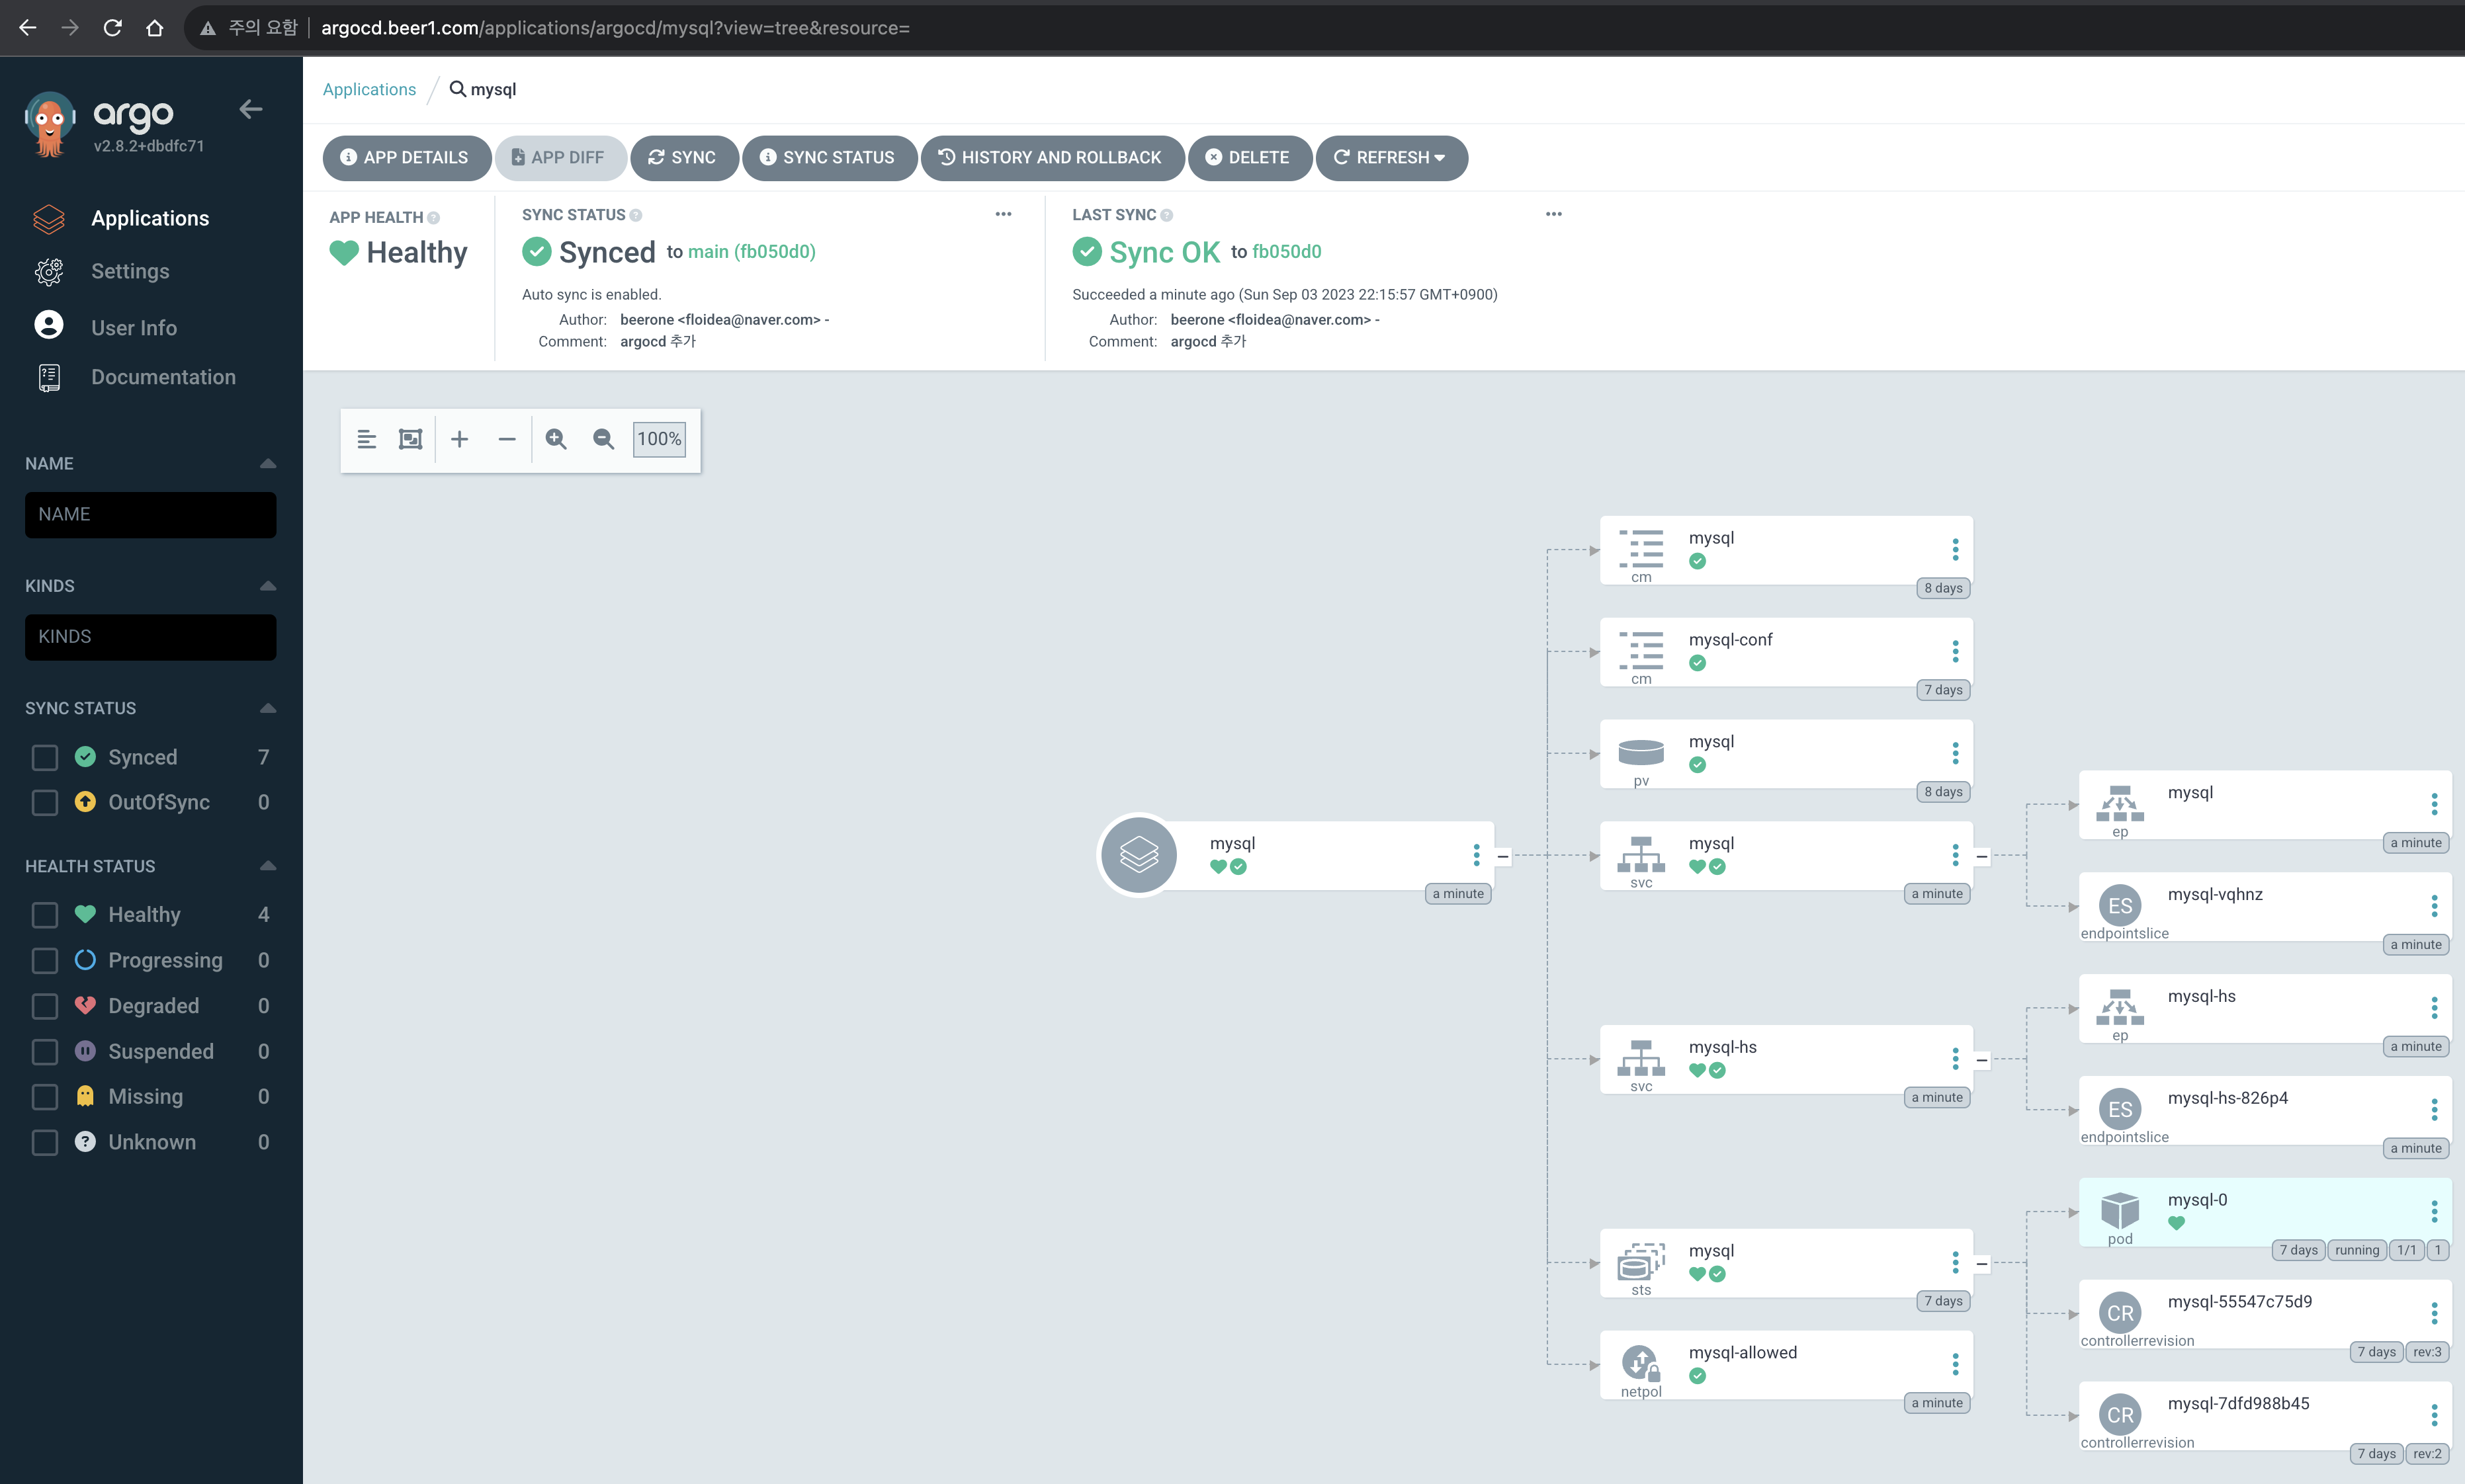Check the Synced filter checkbox
This screenshot has width=2465, height=1484.
point(45,757)
